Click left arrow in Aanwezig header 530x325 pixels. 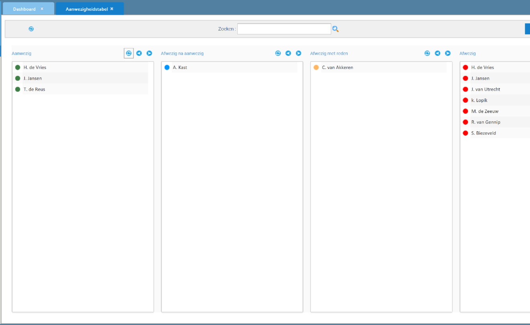139,53
